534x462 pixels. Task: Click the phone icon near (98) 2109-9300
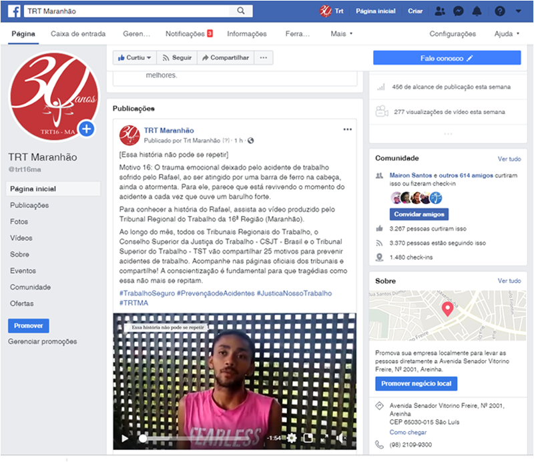tap(379, 444)
